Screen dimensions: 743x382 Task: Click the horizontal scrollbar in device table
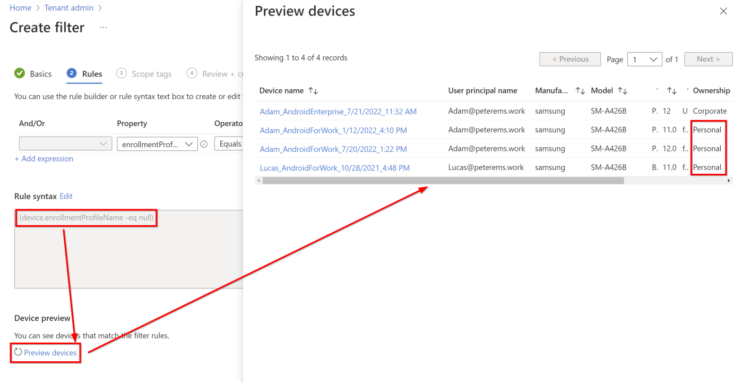[x=443, y=181]
